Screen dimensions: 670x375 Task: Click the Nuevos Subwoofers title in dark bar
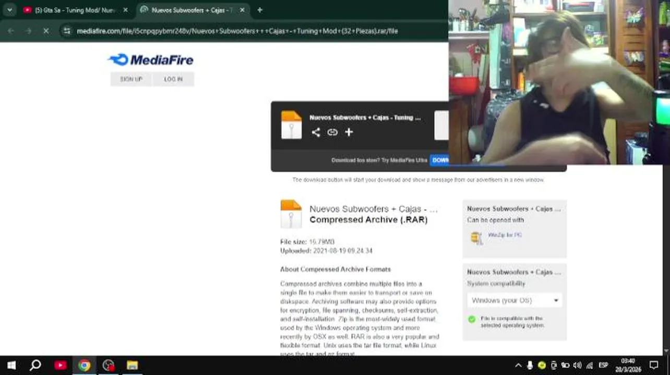point(365,118)
